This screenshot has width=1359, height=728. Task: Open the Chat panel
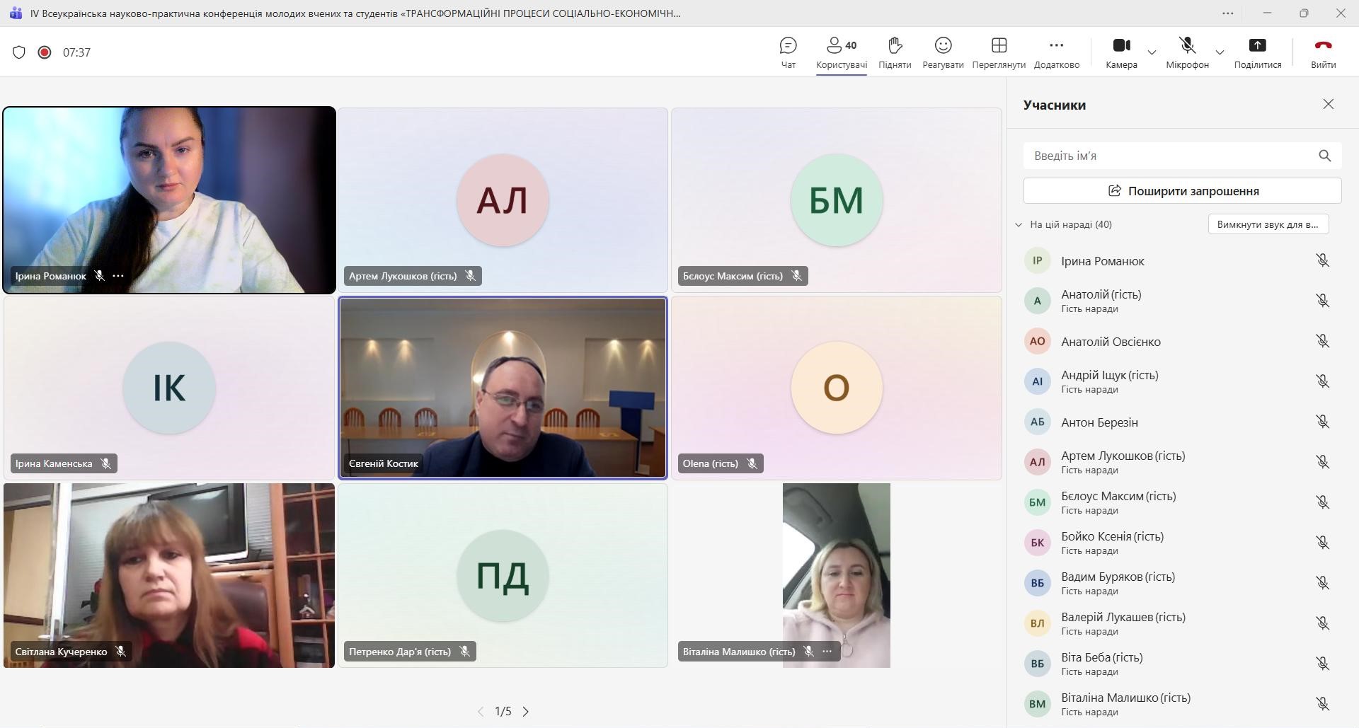788,52
